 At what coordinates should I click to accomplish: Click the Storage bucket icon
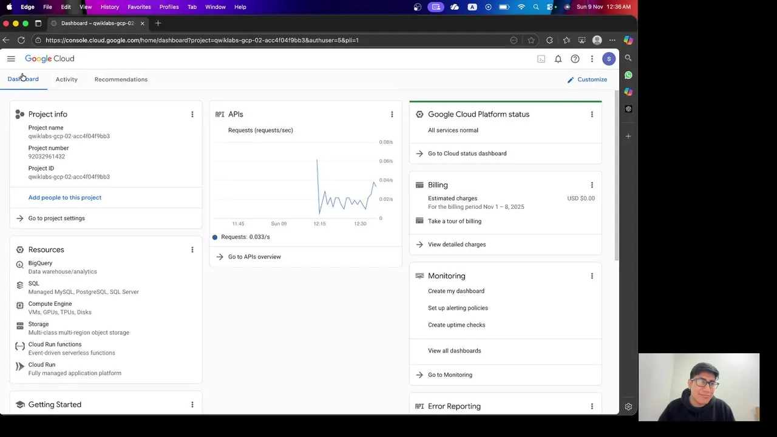pyautogui.click(x=20, y=326)
